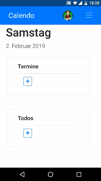
Task: Tap the cellular signal icon
Action: point(80,3)
